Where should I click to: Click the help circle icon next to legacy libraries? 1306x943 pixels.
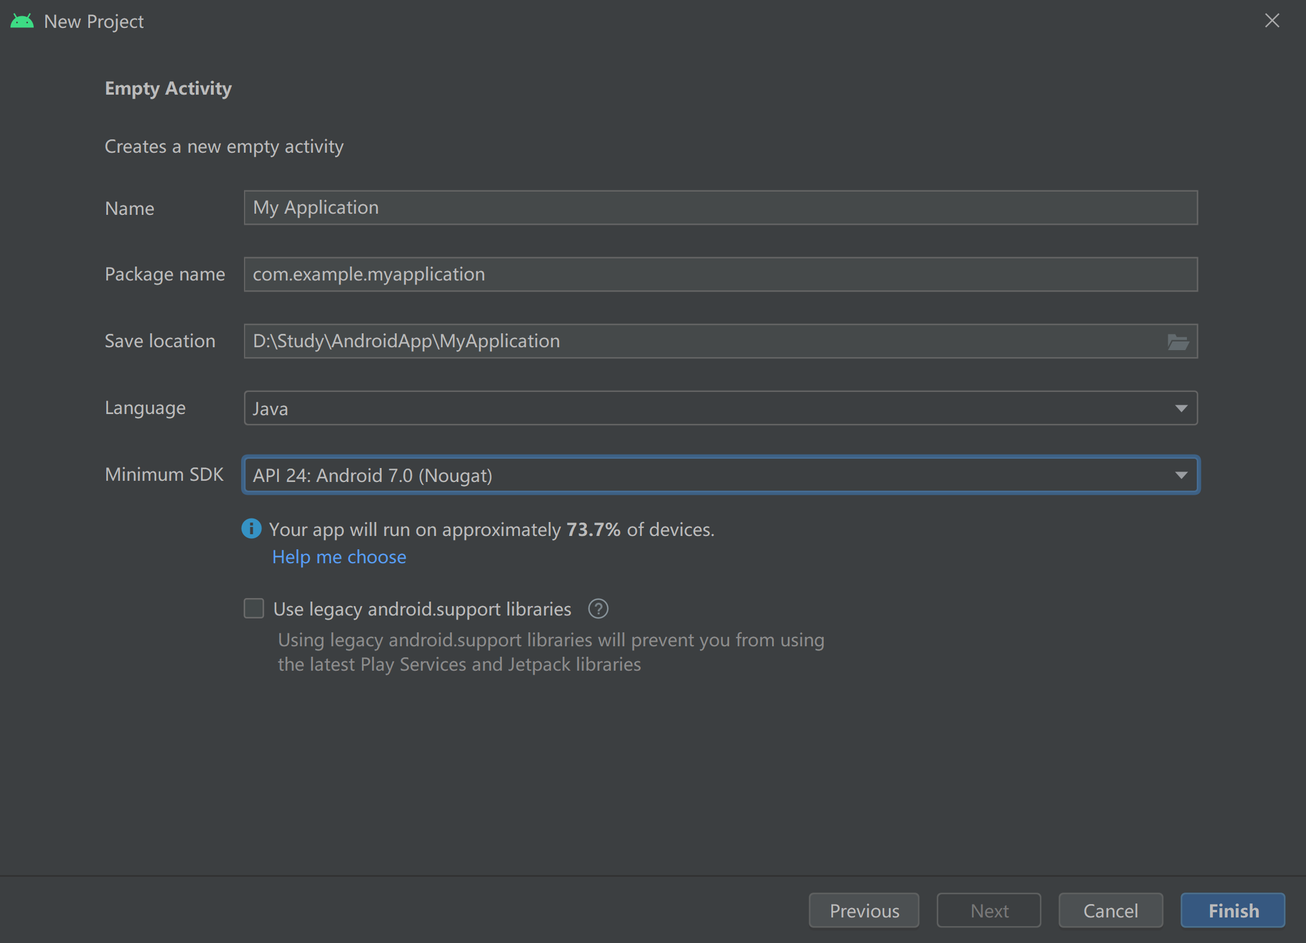(599, 609)
